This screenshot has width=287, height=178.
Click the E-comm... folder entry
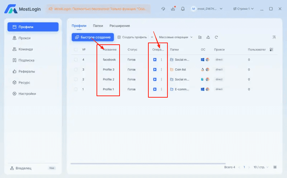(x=180, y=89)
